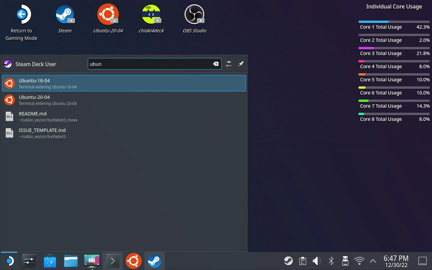Open Discover store in the taskbar
432x270 pixels.
point(50,261)
